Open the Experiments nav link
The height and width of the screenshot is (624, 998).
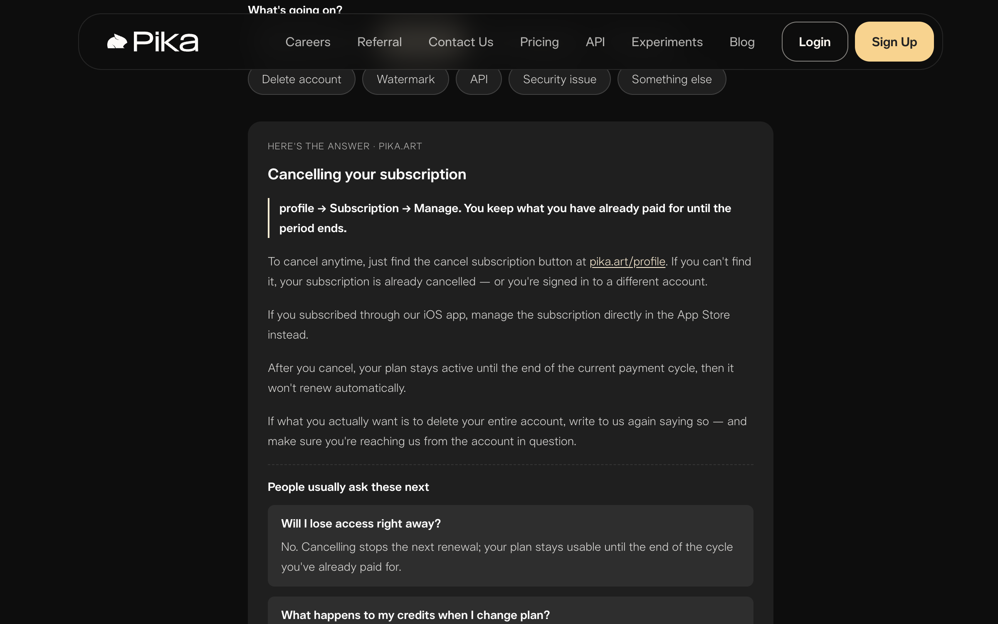click(667, 42)
